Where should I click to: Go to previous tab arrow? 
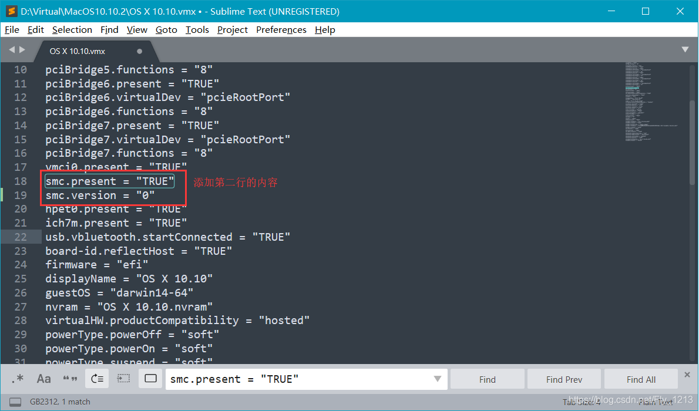(x=12, y=50)
